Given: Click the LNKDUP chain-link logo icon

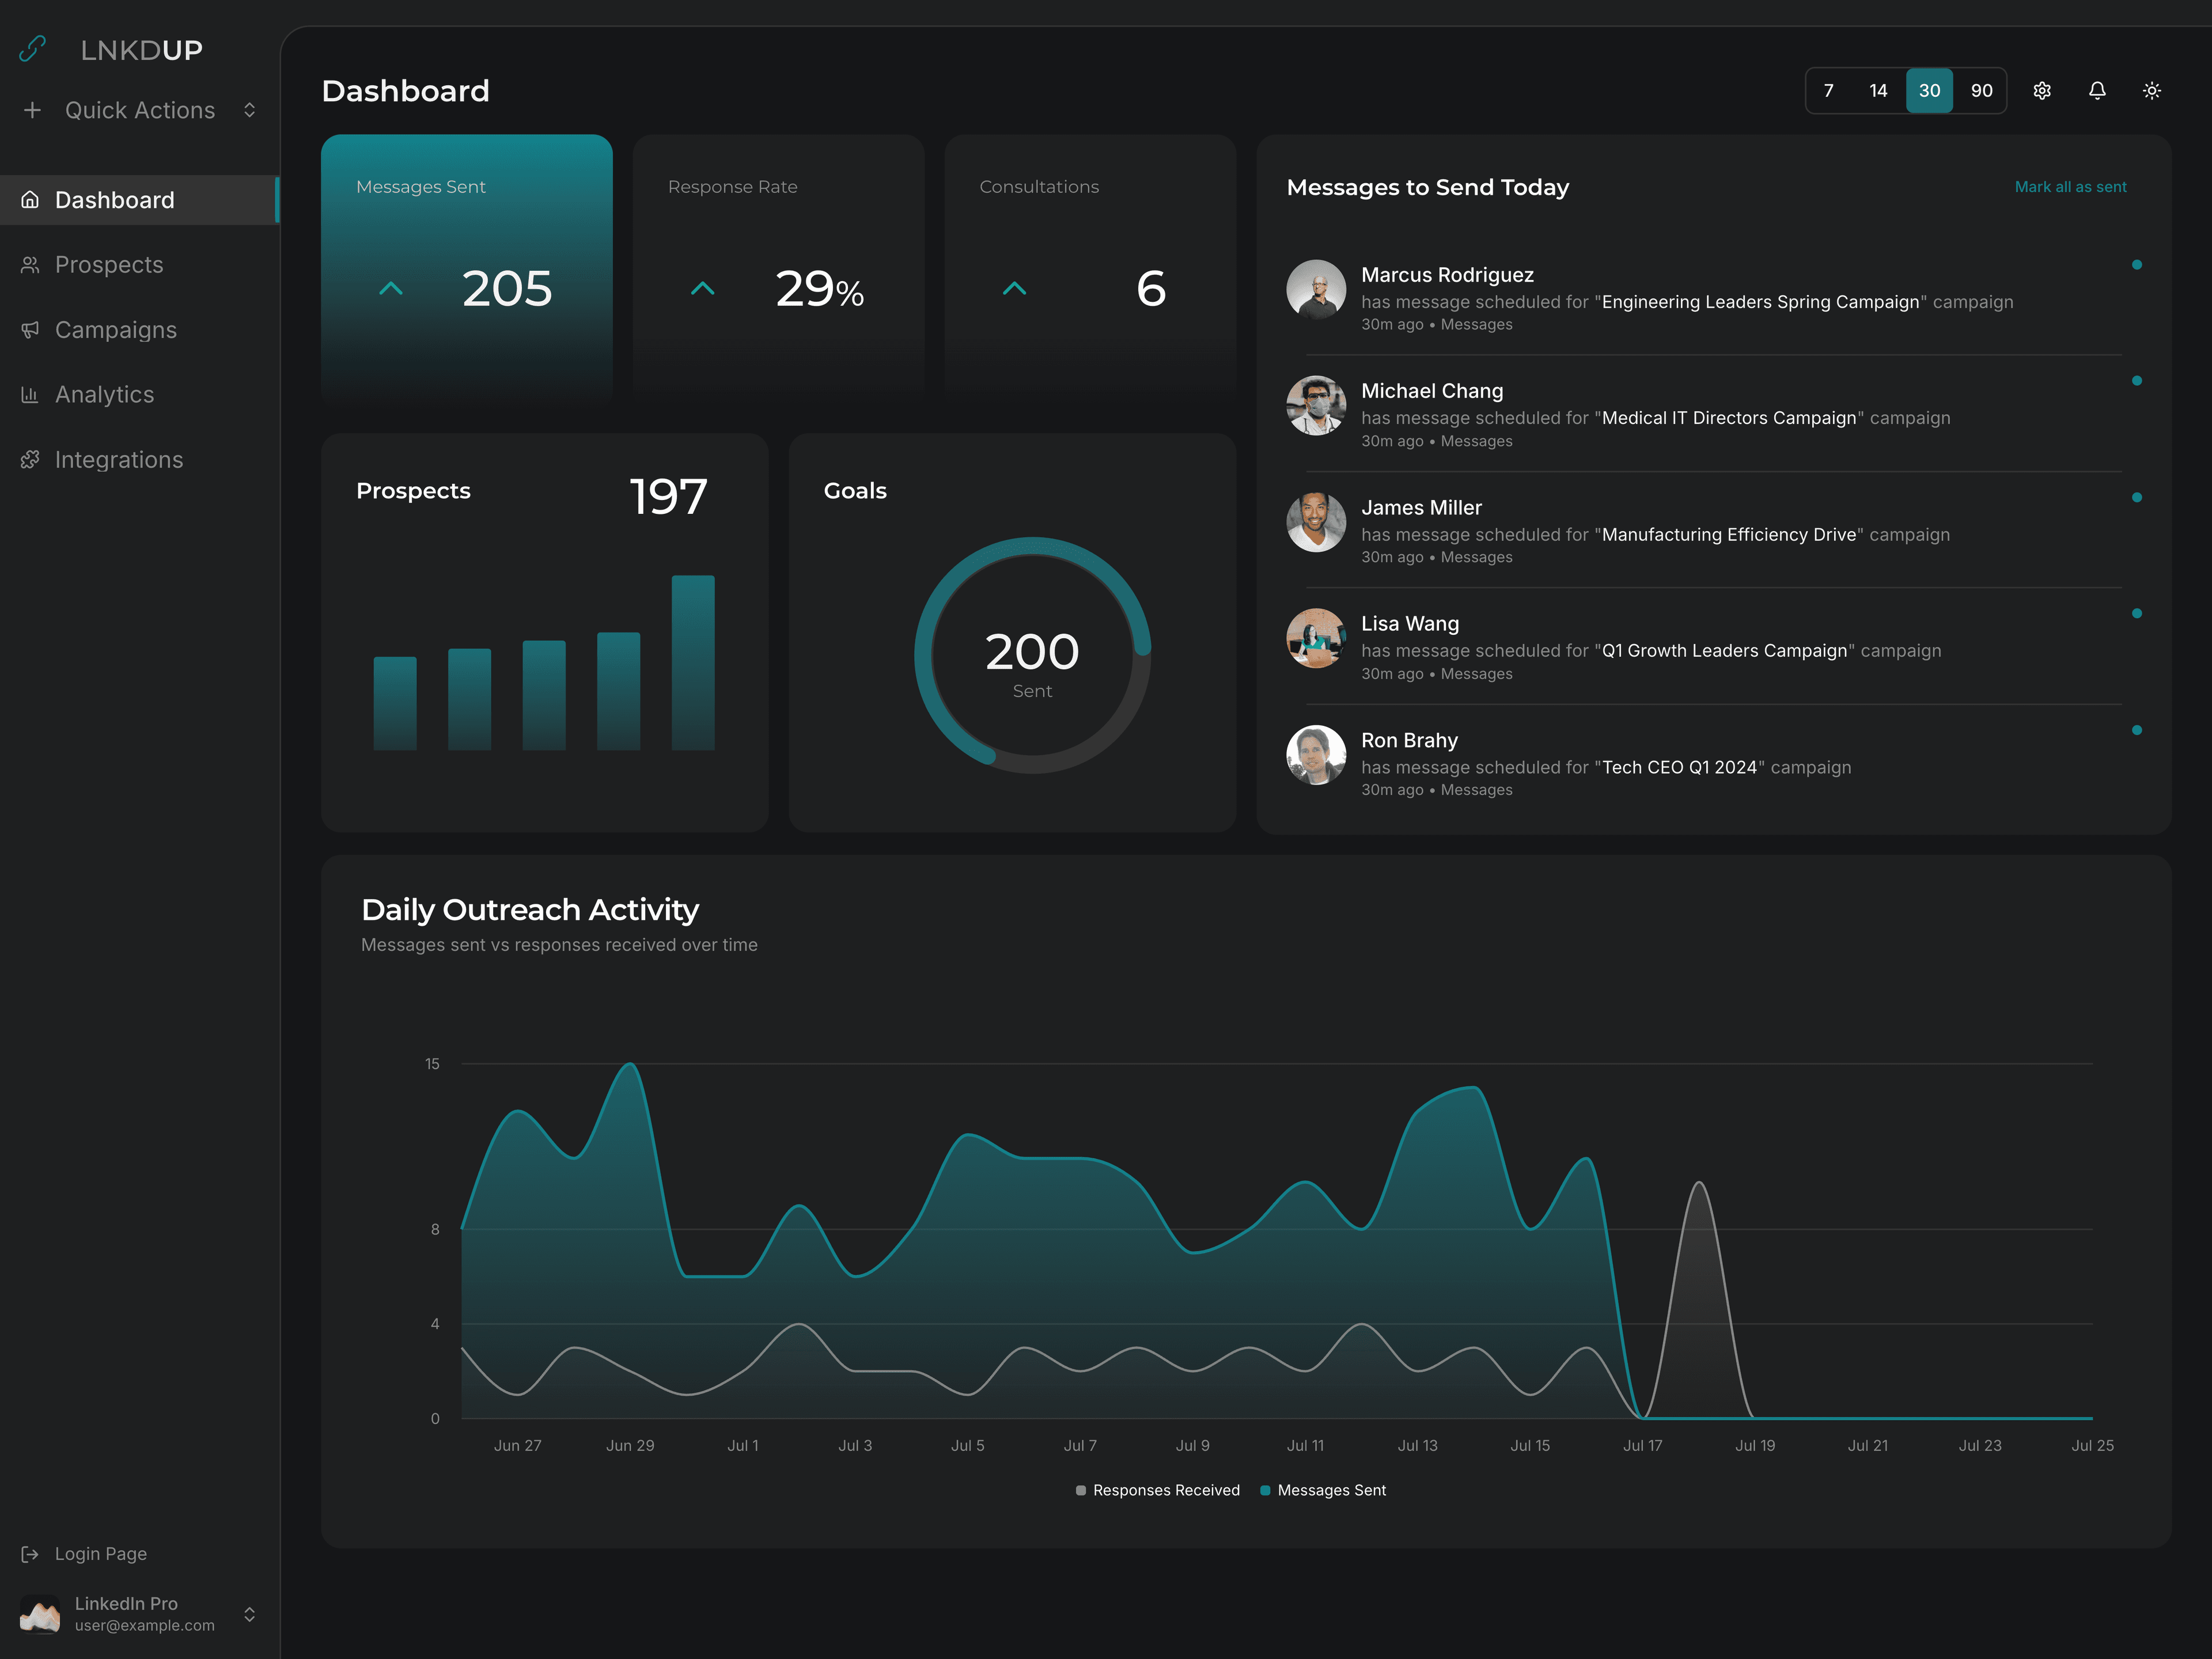Looking at the screenshot, I should pos(33,49).
